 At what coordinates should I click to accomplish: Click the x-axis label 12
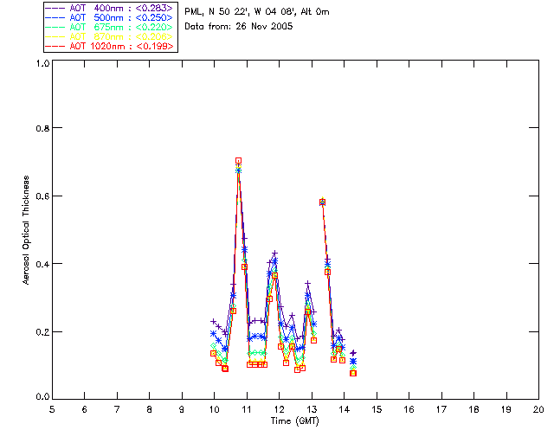tap(279, 409)
